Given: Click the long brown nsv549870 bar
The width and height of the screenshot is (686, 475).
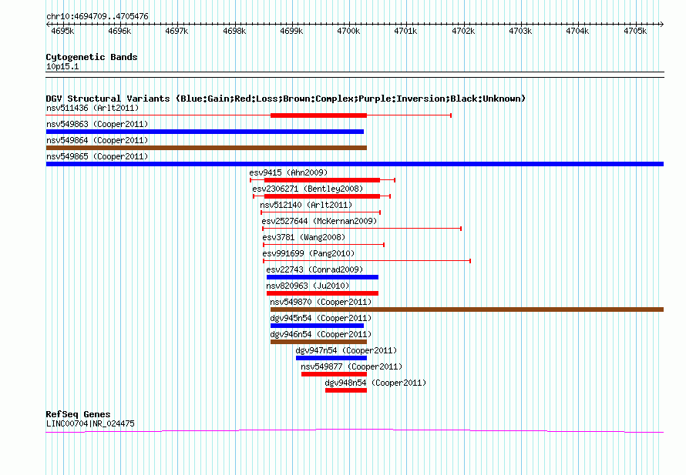Looking at the screenshot, I should (467, 309).
